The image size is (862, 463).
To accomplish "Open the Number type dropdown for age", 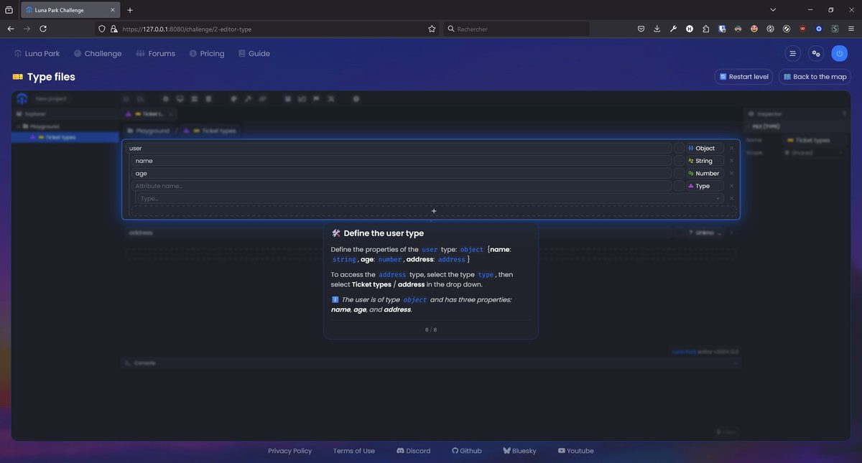I will [x=705, y=174].
